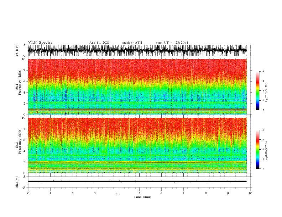Click the '-7' value on lower color bar
The width and height of the screenshot is (282, 217).
[x=262, y=169]
